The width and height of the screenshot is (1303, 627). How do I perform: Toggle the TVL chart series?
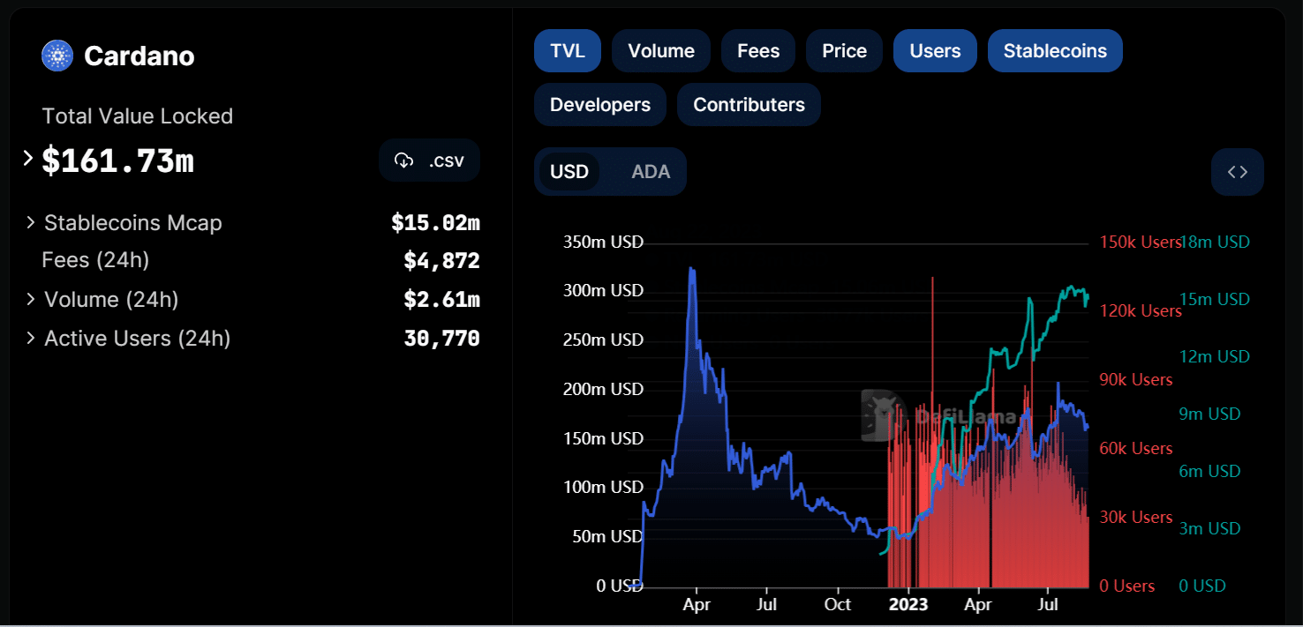point(568,50)
